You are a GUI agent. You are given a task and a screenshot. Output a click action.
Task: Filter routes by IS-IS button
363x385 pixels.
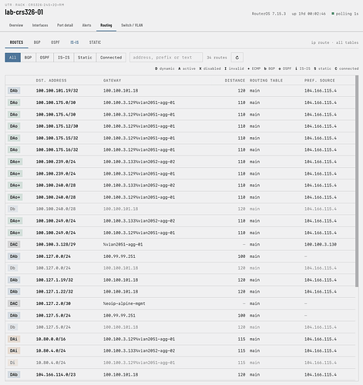click(x=64, y=58)
